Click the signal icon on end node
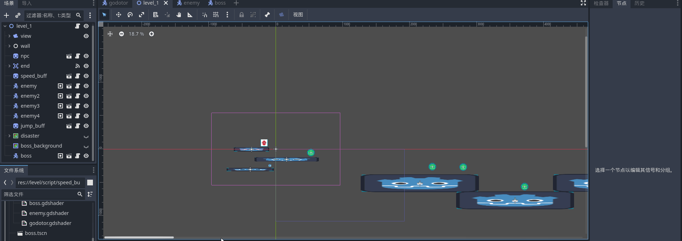 click(78, 66)
